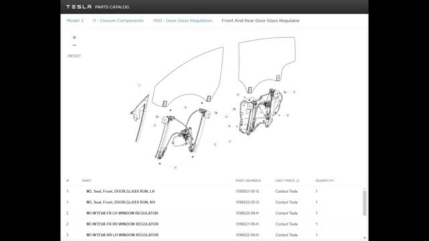This screenshot has width=429, height=241.
Task: Click the parts table scrollbar thumb
Action: (x=365, y=204)
